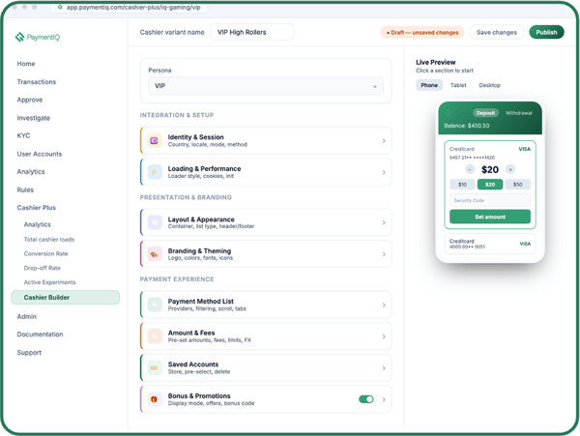580x436 pixels.
Task: Open KYC in the sidebar
Action: [23, 135]
